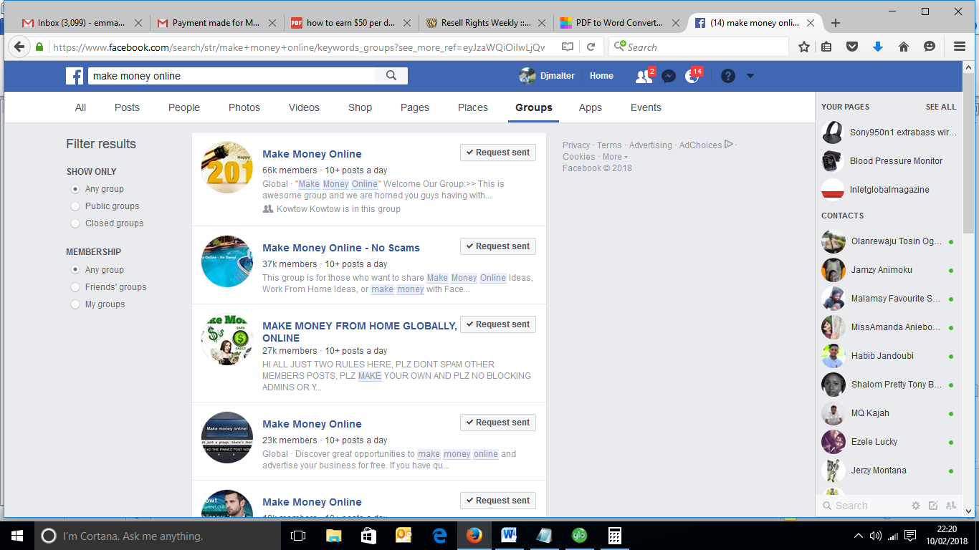Bookmark this page with the star icon

[x=804, y=47]
